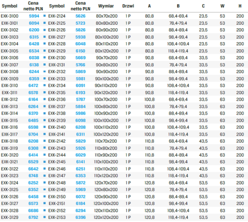Select dimension 80x120x200

click(107, 51)
